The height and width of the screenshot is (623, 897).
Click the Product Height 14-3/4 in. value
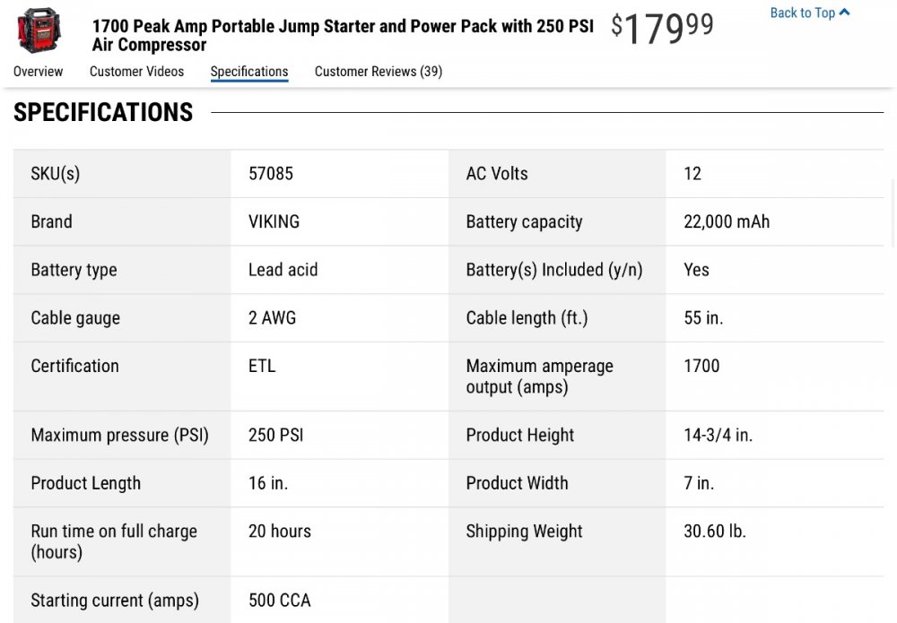718,436
